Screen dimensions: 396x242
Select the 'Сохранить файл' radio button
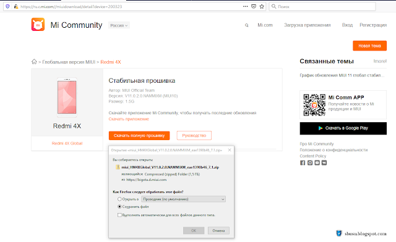(119, 206)
